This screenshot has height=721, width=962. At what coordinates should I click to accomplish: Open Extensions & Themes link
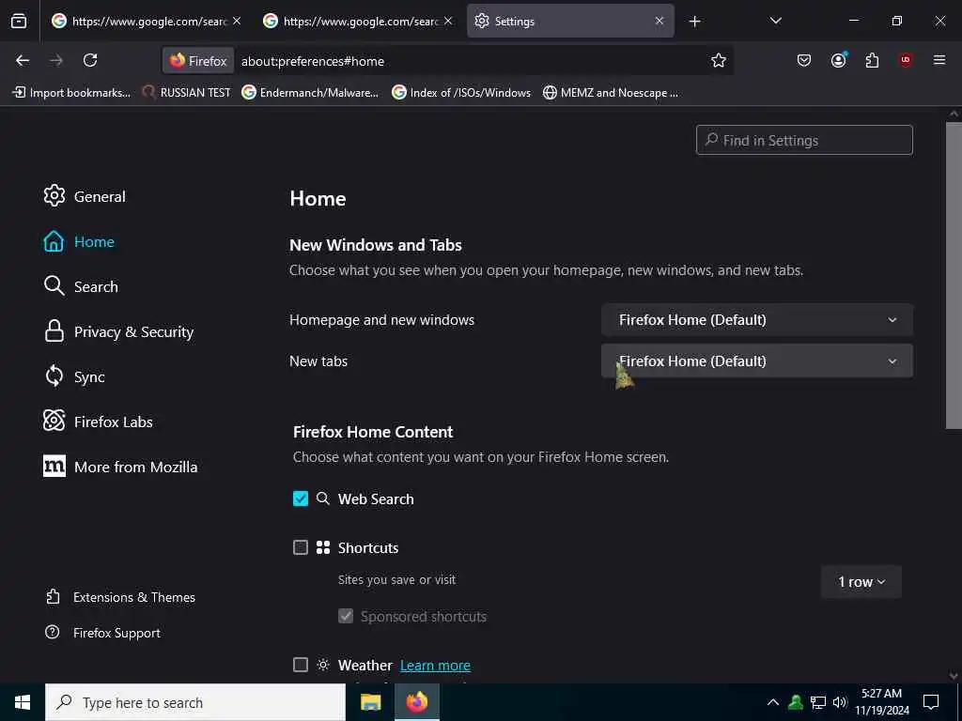[120, 597]
